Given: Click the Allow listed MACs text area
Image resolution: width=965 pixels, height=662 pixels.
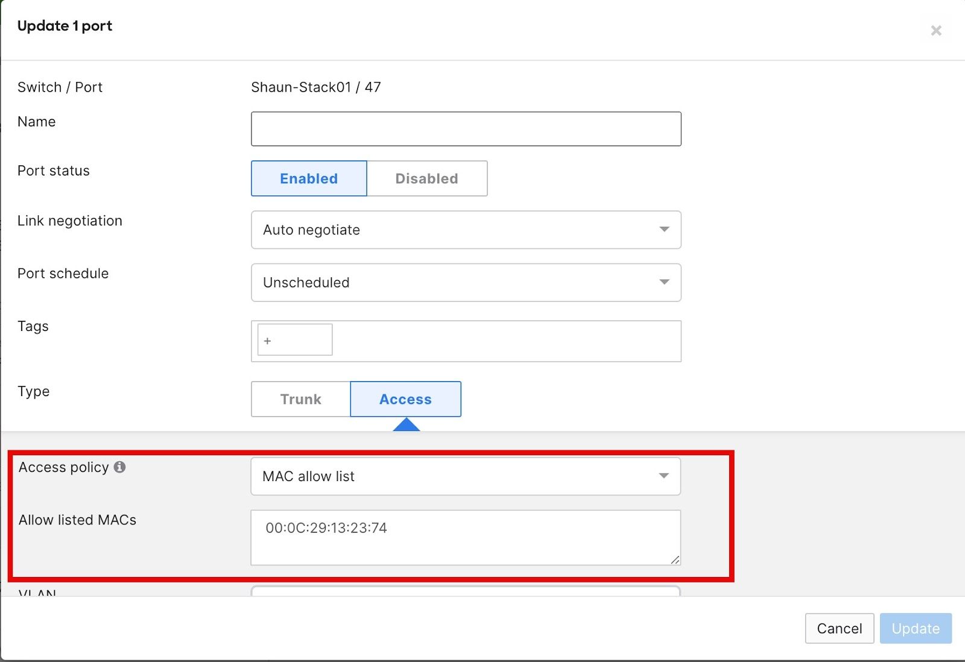Looking at the screenshot, I should pyautogui.click(x=466, y=537).
